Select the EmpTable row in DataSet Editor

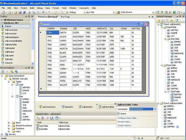coord(42,129)
